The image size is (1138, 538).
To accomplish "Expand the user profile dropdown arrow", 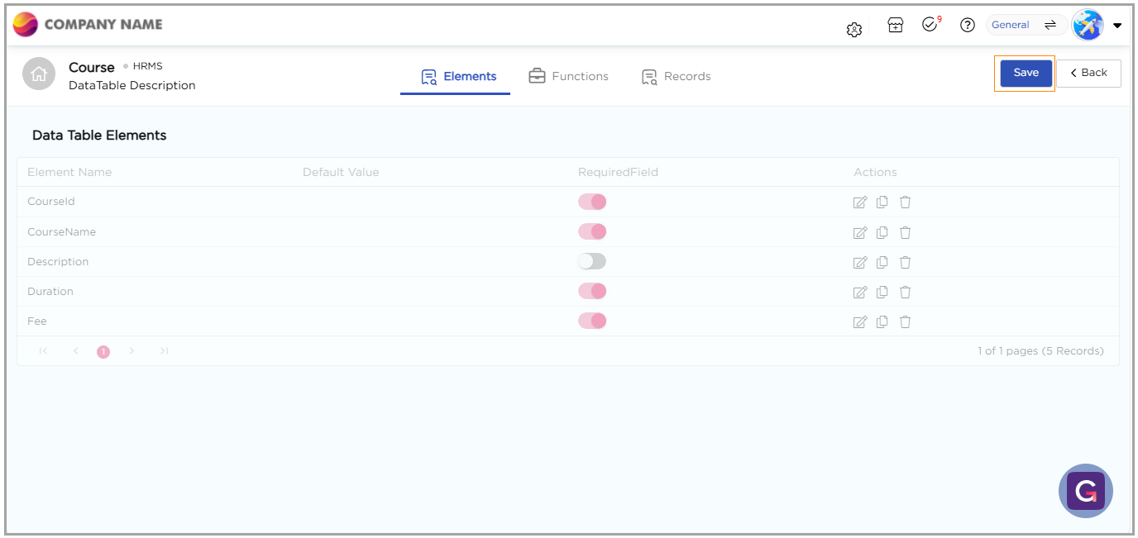I will click(x=1117, y=26).
